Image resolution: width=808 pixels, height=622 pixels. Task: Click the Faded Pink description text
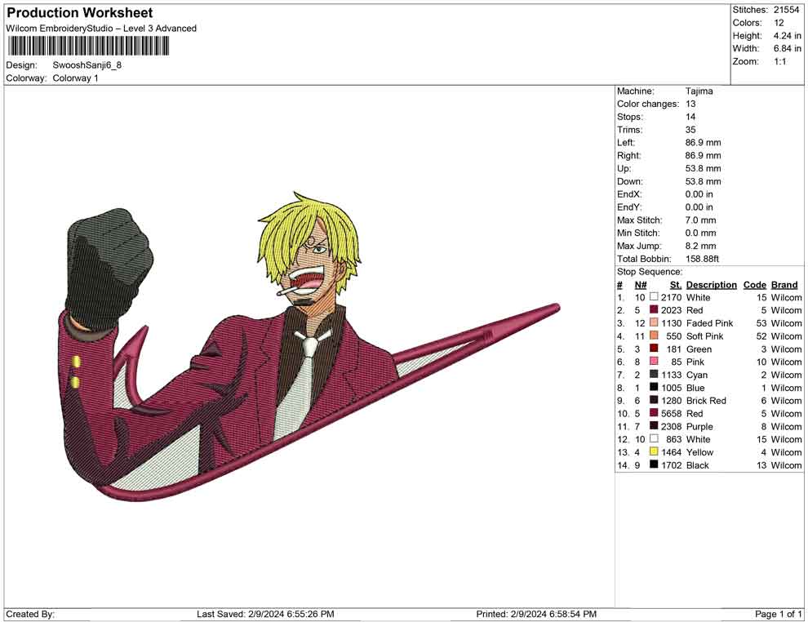coord(709,323)
